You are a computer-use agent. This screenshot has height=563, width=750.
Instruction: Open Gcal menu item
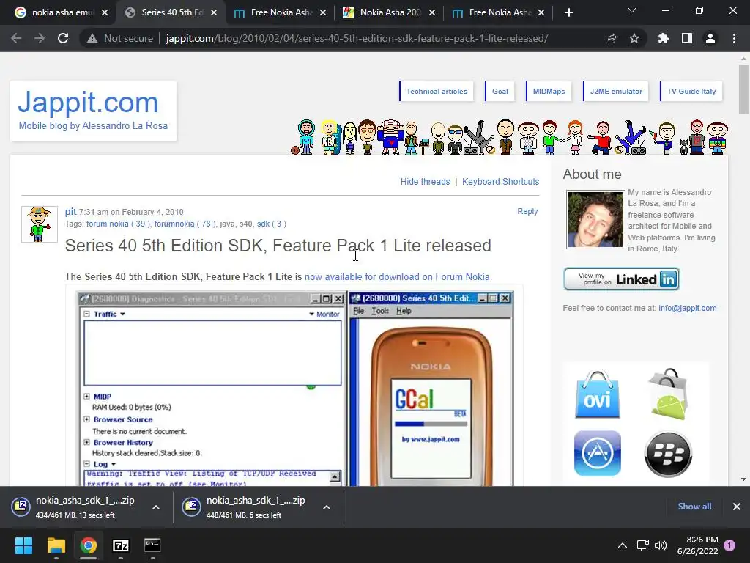[500, 92]
